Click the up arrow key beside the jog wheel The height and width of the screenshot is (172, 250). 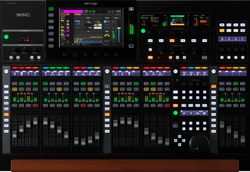coord(180,137)
